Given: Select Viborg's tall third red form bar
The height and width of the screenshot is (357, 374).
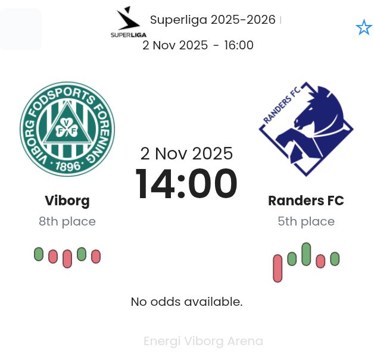Looking at the screenshot, I should pyautogui.click(x=67, y=259).
